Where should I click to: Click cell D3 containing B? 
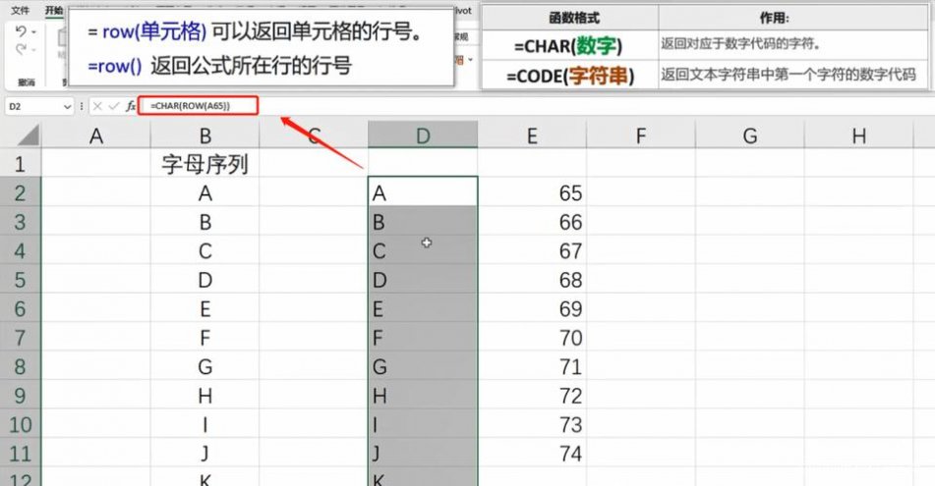coord(423,222)
